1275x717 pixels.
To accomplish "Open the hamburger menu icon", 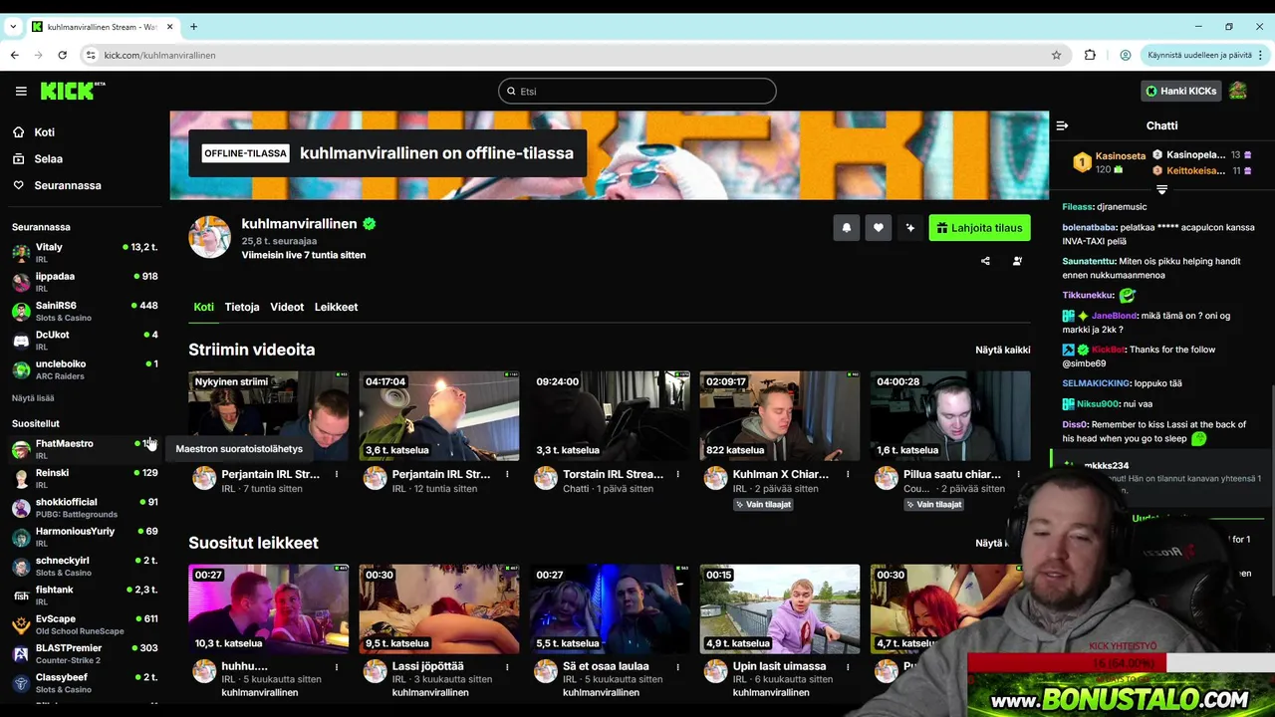I will click(x=21, y=91).
